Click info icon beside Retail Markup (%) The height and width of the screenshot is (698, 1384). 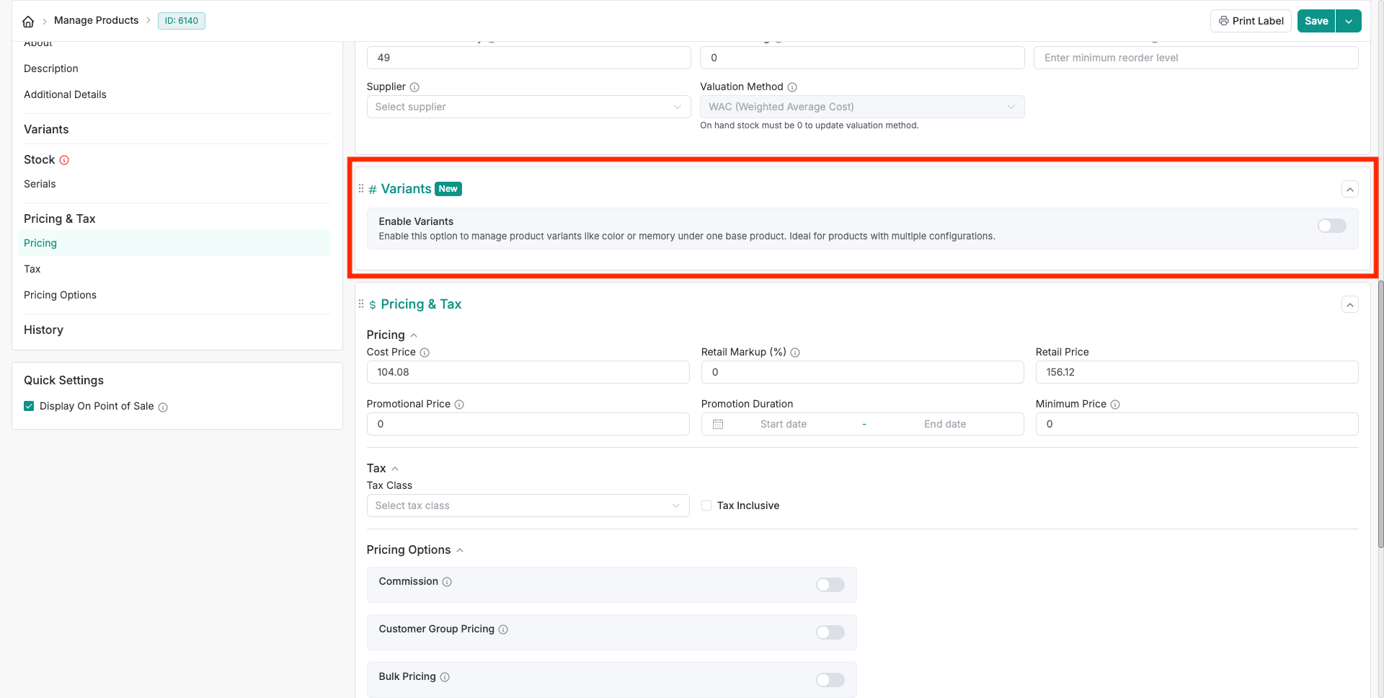point(795,353)
